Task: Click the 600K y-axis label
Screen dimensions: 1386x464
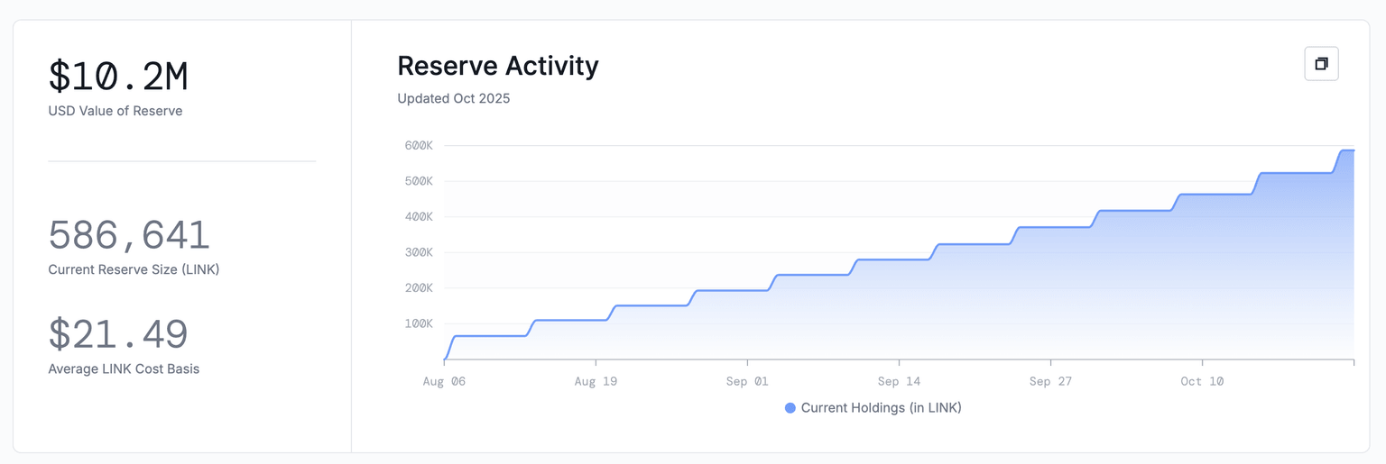Action: click(418, 146)
